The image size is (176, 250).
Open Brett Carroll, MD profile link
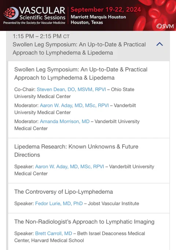click(x=54, y=233)
